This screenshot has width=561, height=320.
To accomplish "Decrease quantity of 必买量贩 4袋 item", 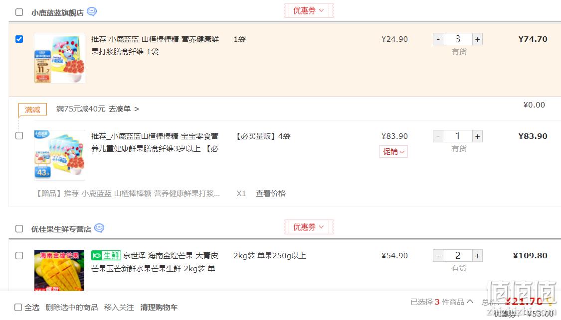I will pos(438,136).
